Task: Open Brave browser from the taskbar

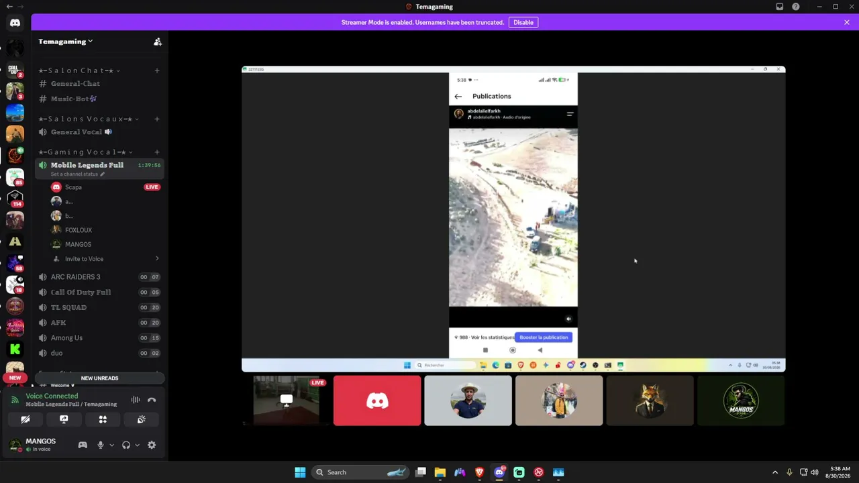Action: (480, 472)
